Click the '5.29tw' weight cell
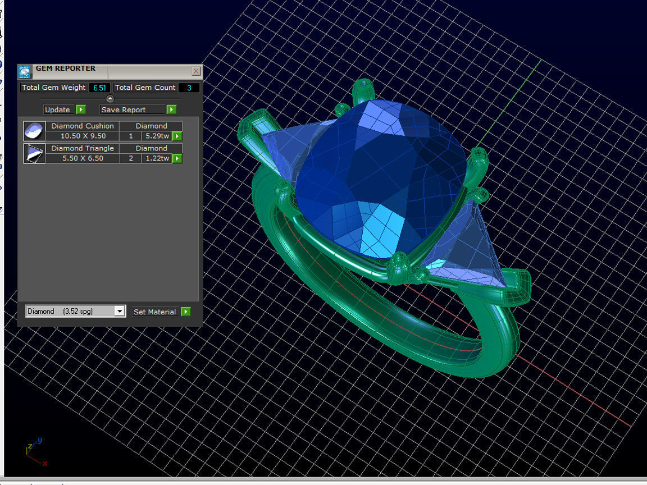Screen dimensions: 647x485 [x=157, y=136]
